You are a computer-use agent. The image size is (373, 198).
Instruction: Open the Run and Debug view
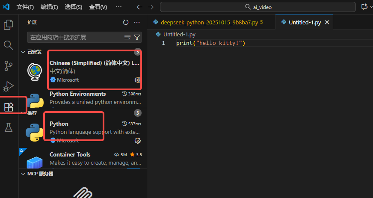coord(9,86)
